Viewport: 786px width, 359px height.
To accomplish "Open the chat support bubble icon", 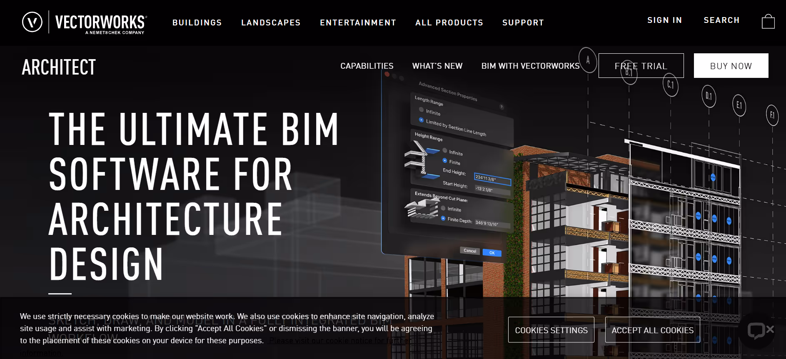I will pos(756,331).
